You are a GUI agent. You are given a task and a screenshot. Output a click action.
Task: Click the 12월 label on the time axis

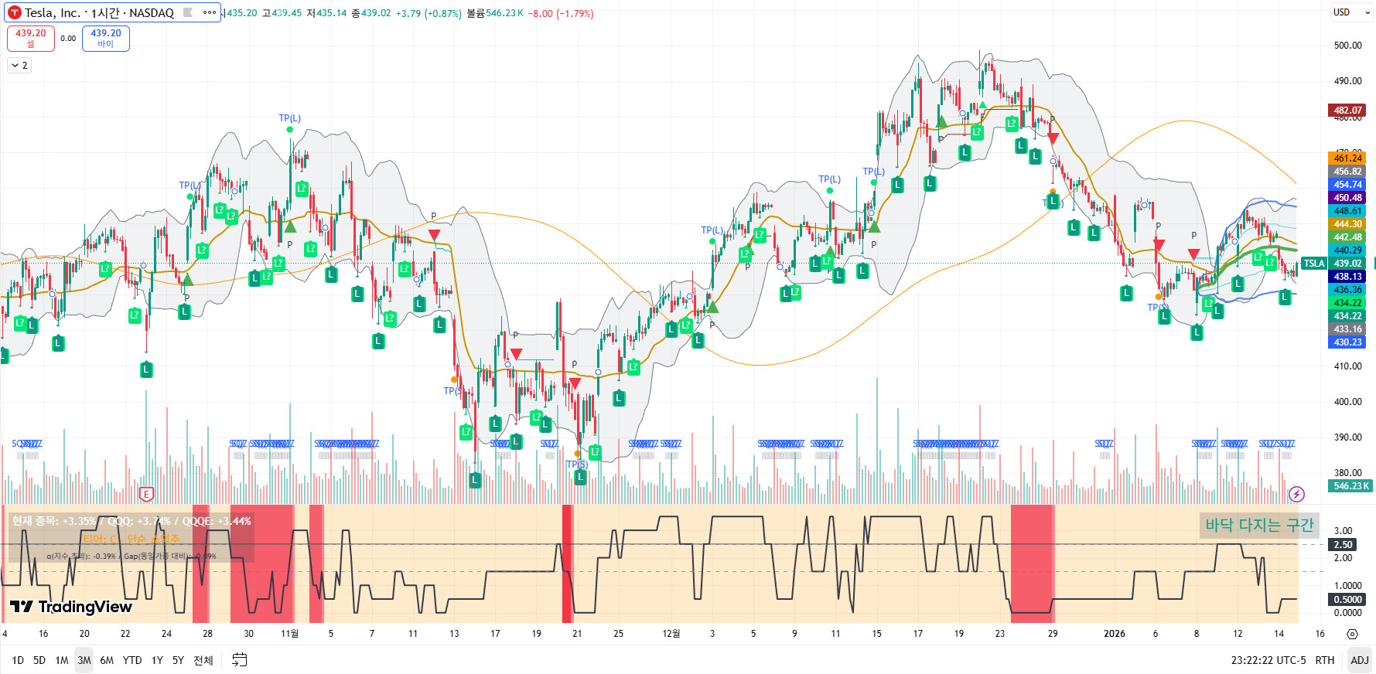[x=671, y=634]
